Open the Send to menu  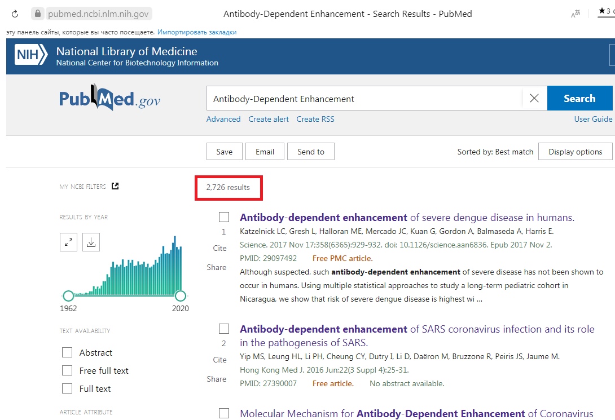point(310,152)
